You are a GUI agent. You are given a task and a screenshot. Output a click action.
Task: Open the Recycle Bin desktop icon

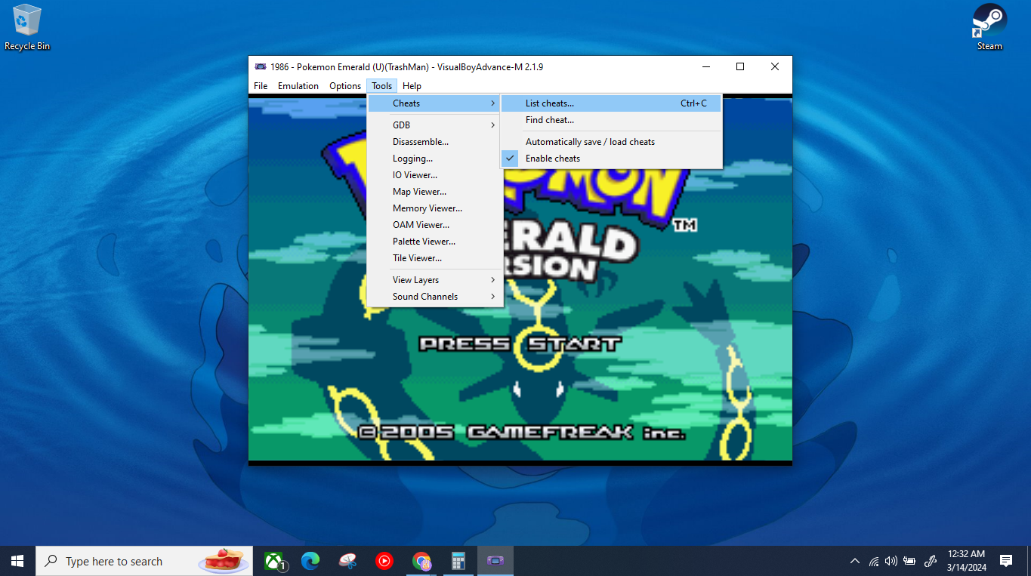27,27
